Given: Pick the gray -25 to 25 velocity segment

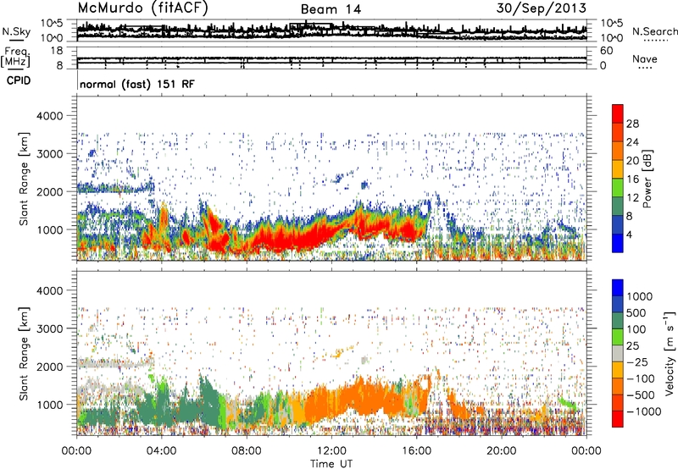Looking at the screenshot, I should 618,353.
